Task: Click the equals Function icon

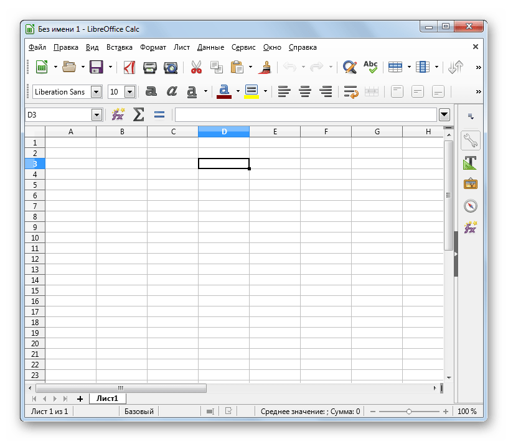Action: pyautogui.click(x=159, y=114)
